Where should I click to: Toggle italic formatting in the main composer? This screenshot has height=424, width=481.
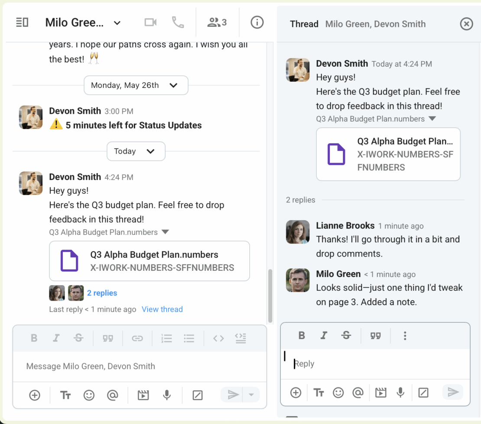tap(56, 338)
